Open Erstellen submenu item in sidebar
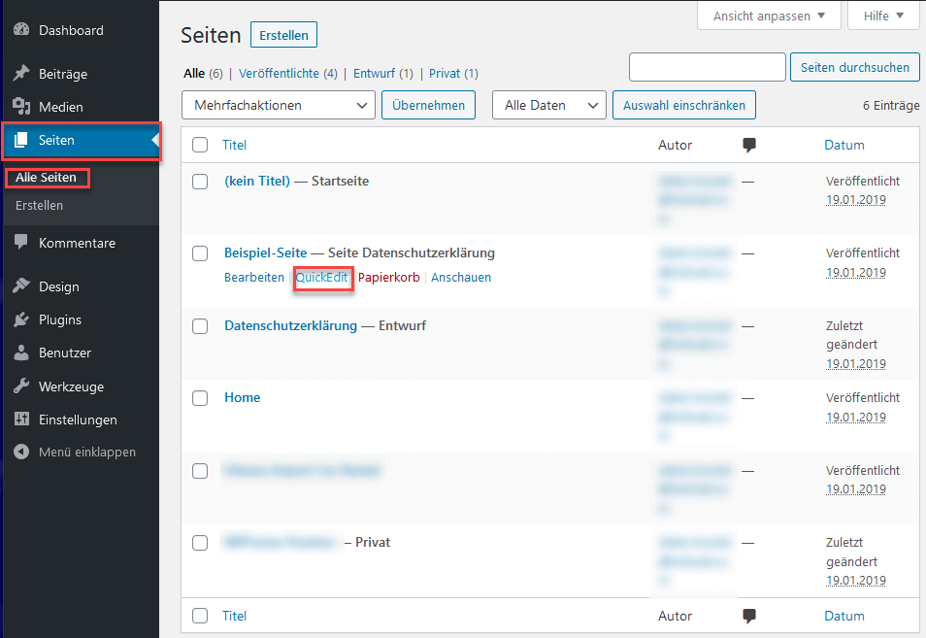Viewport: 926px width, 638px height. [x=39, y=206]
